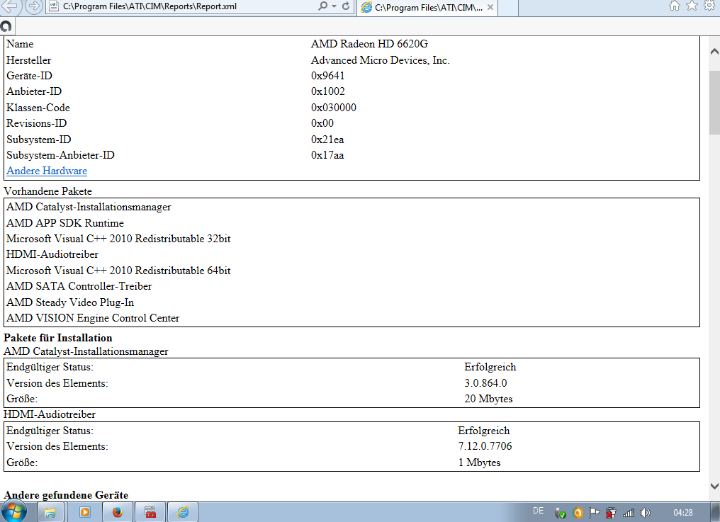The image size is (720, 522).
Task: Click the browser Forward arrow button
Action: coord(33,6)
